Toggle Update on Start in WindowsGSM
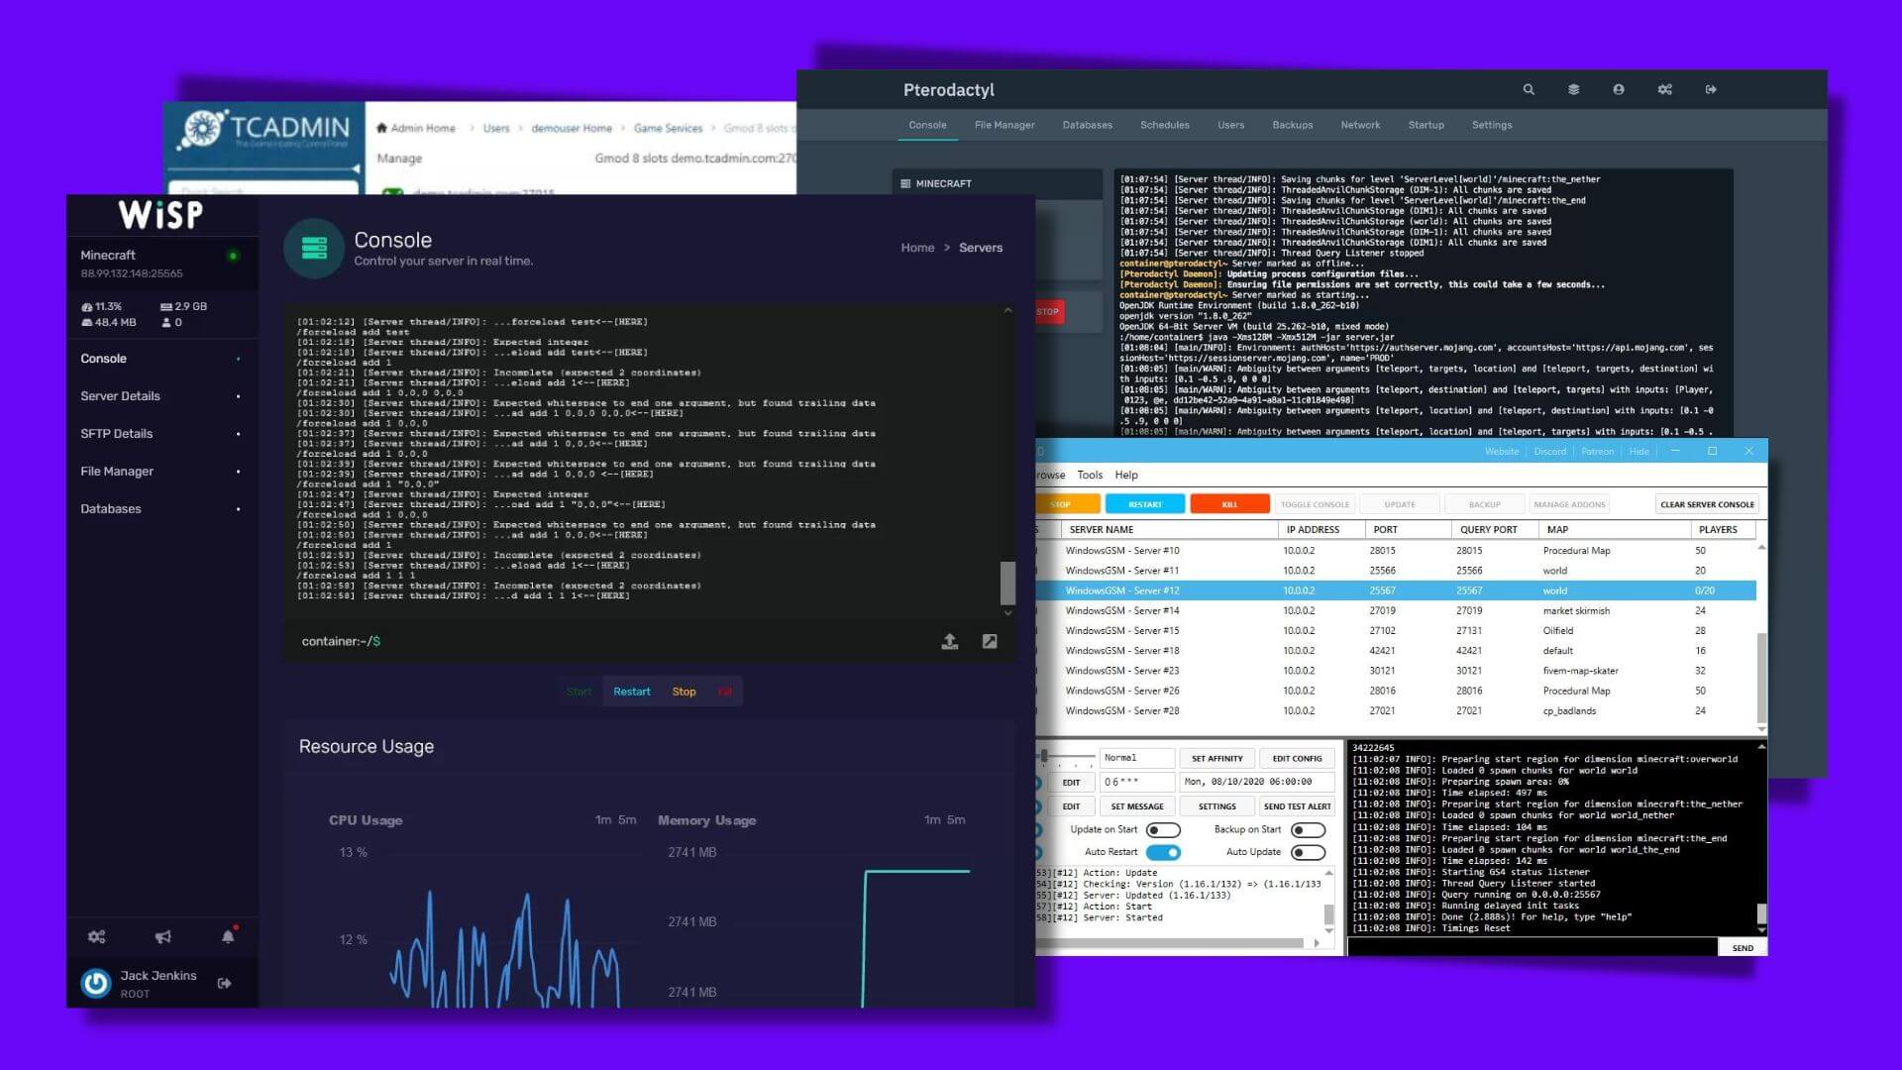The image size is (1902, 1070). click(1161, 829)
